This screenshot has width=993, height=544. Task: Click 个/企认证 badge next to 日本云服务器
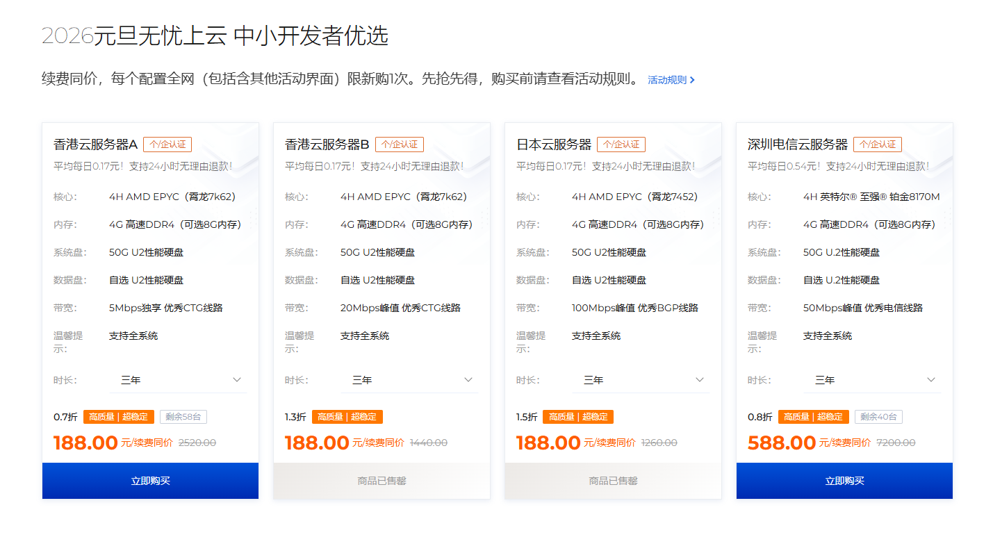tap(621, 145)
